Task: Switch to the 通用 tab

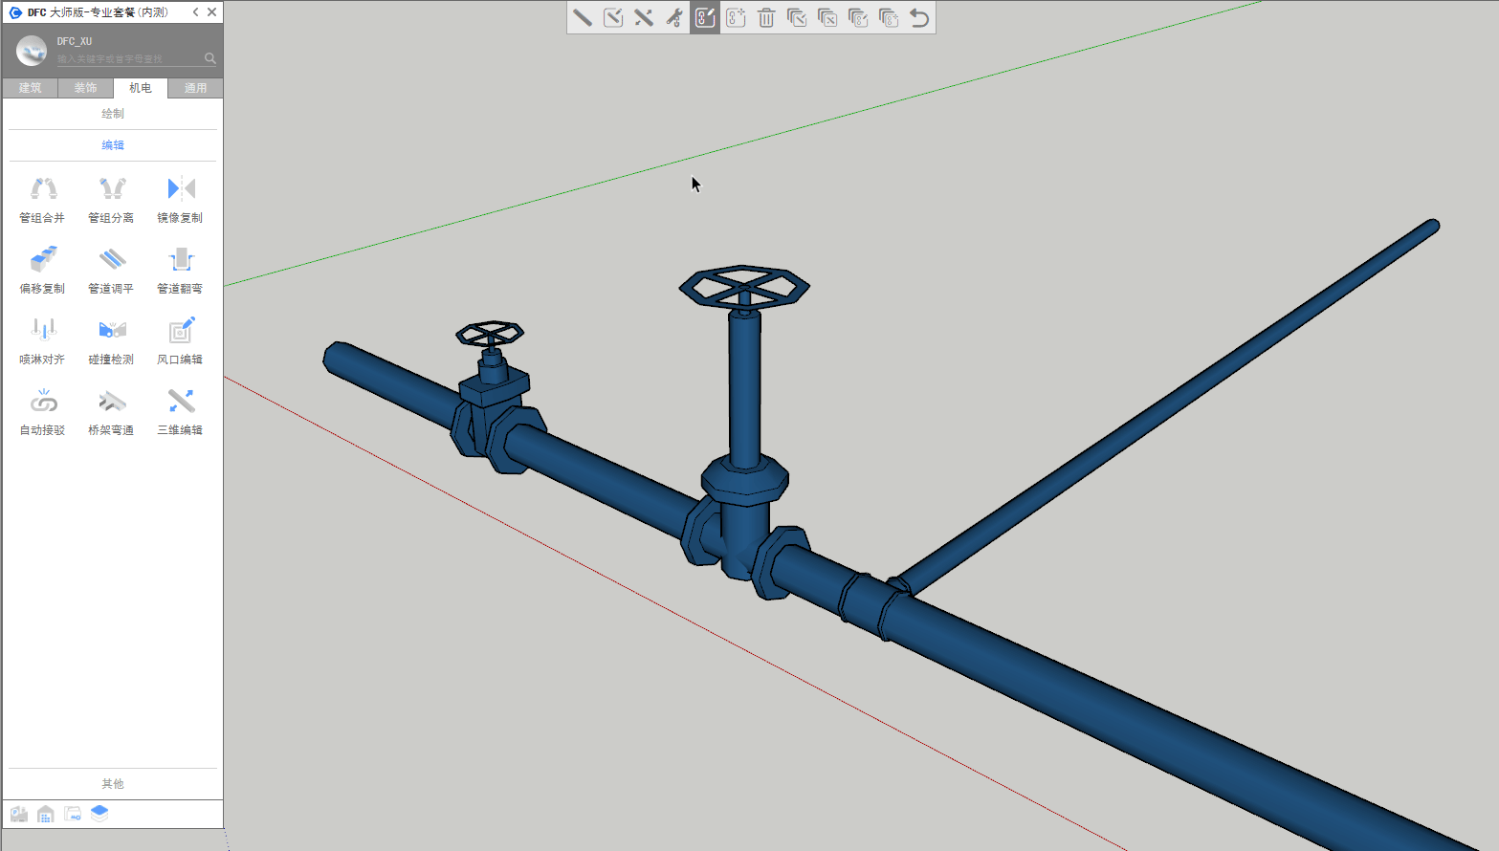Action: coord(195,88)
